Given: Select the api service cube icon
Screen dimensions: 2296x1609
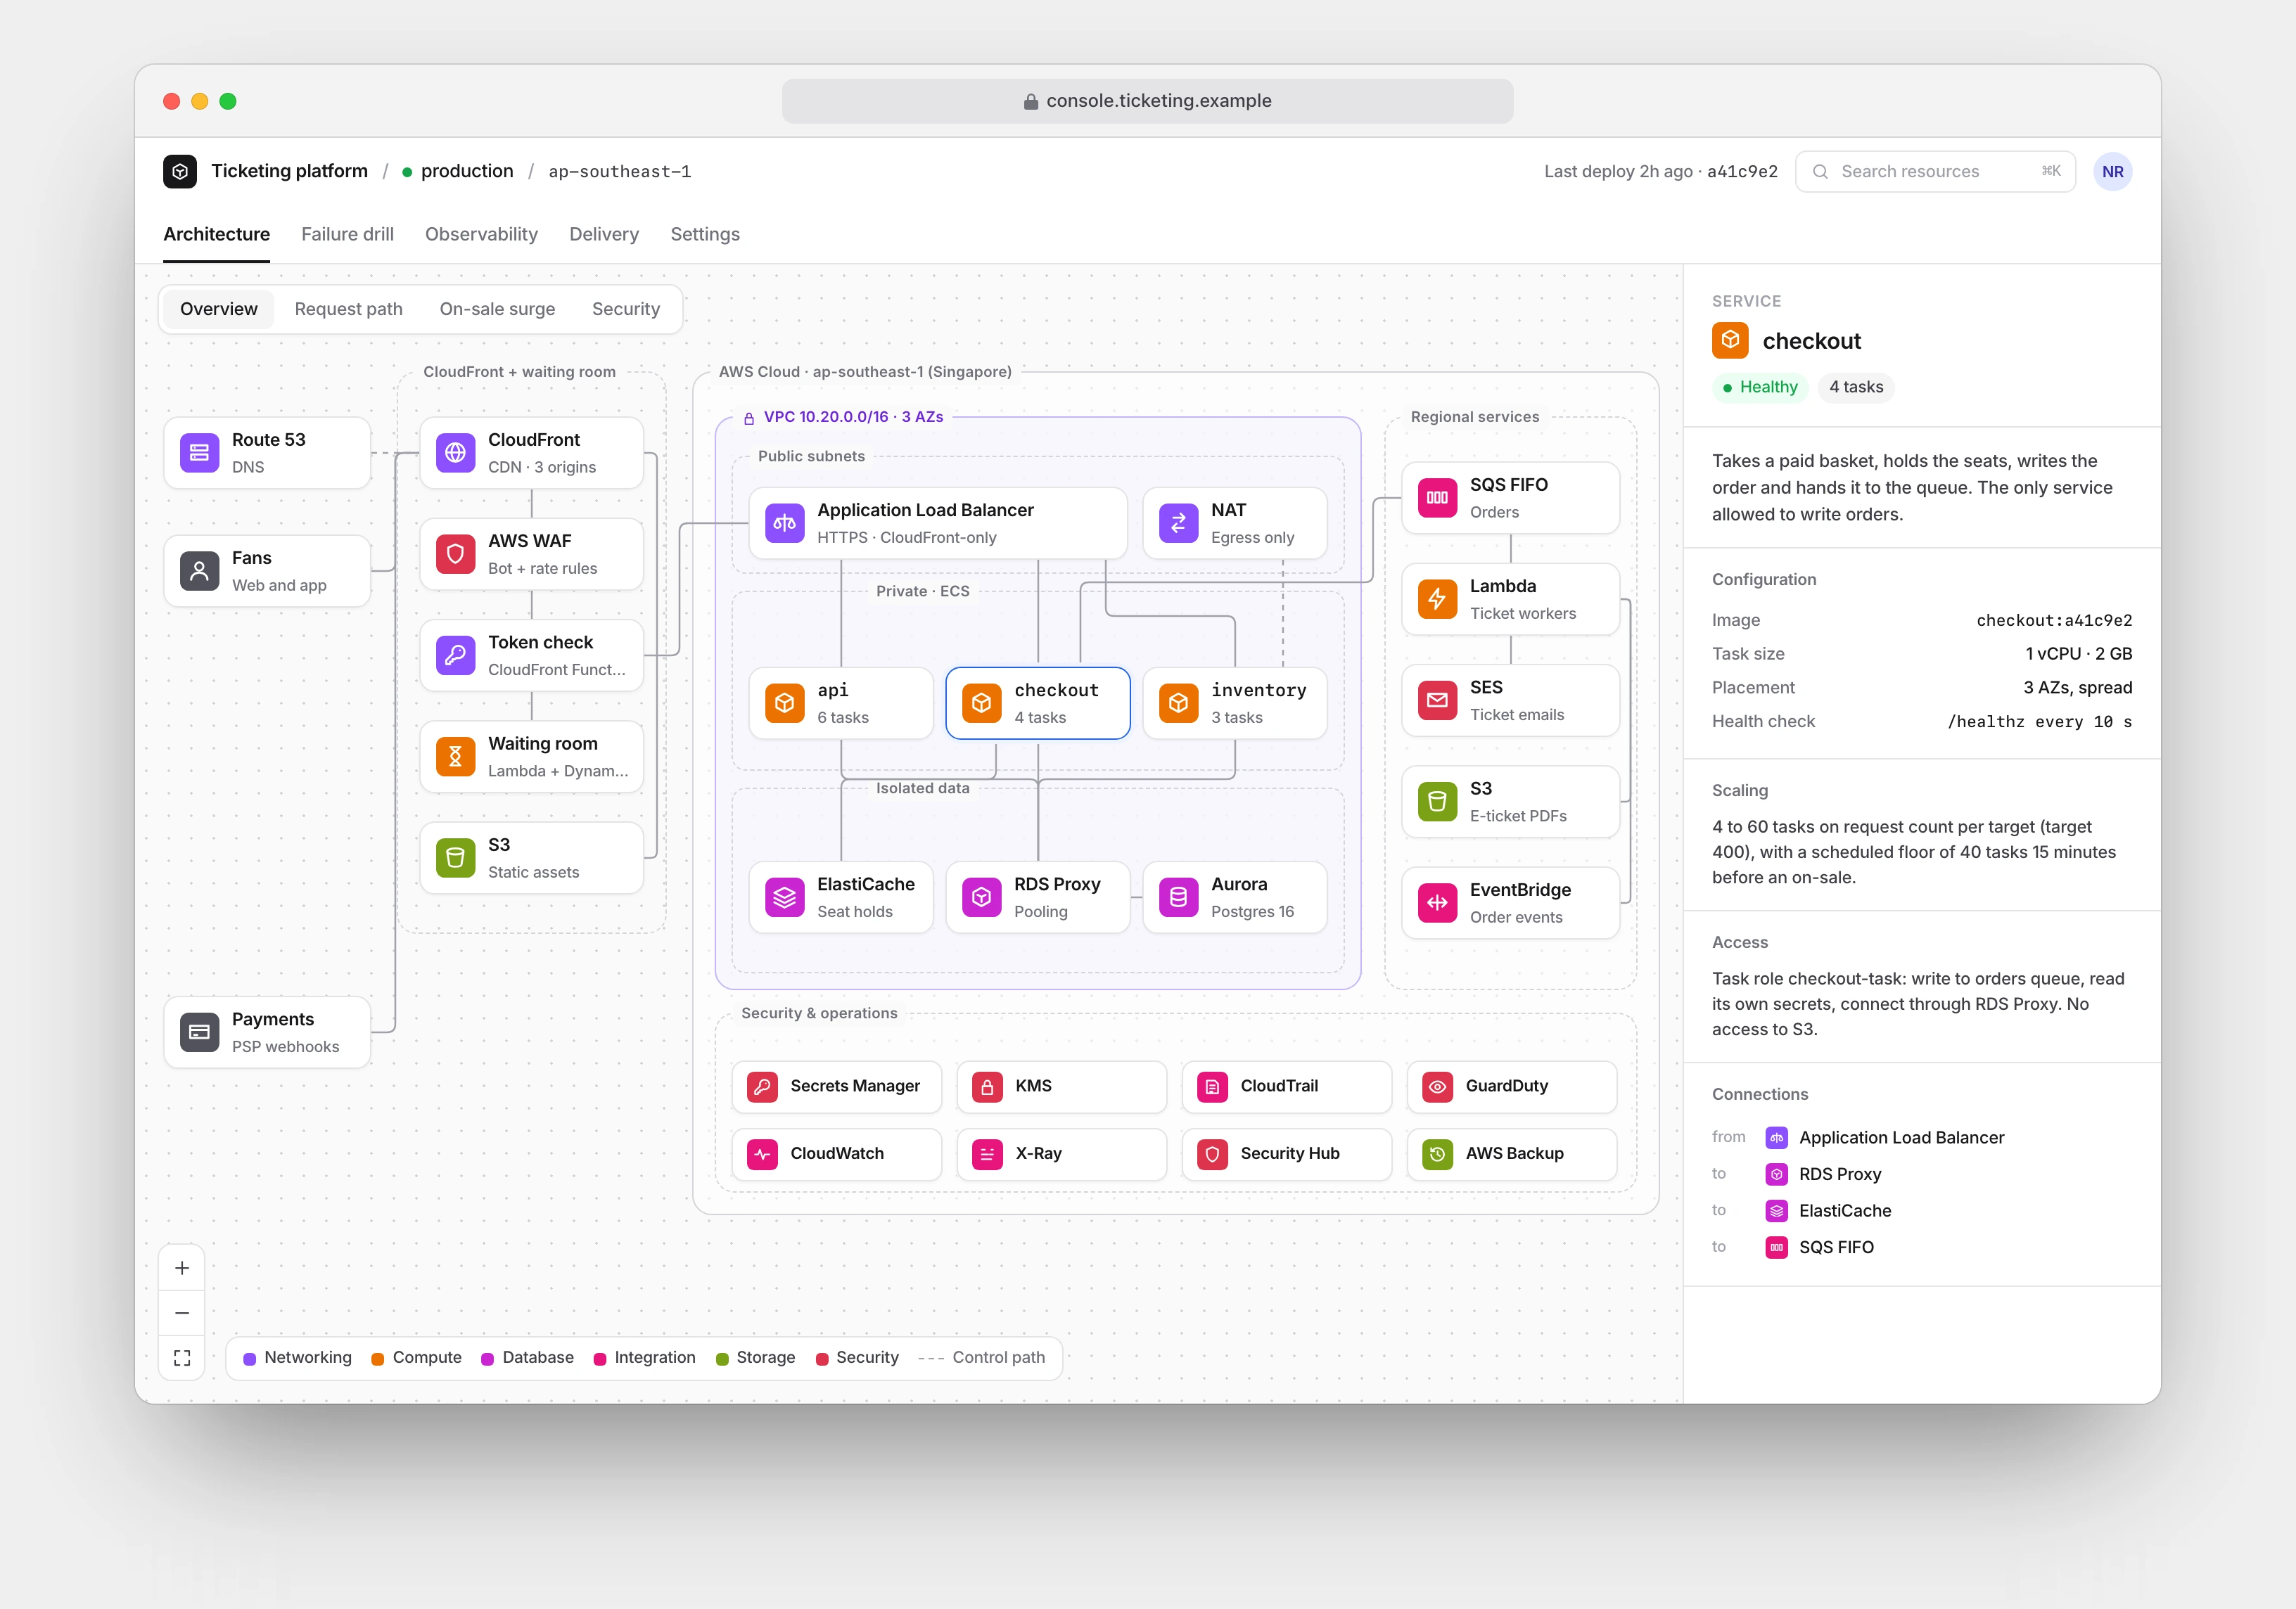Looking at the screenshot, I should click(x=784, y=703).
